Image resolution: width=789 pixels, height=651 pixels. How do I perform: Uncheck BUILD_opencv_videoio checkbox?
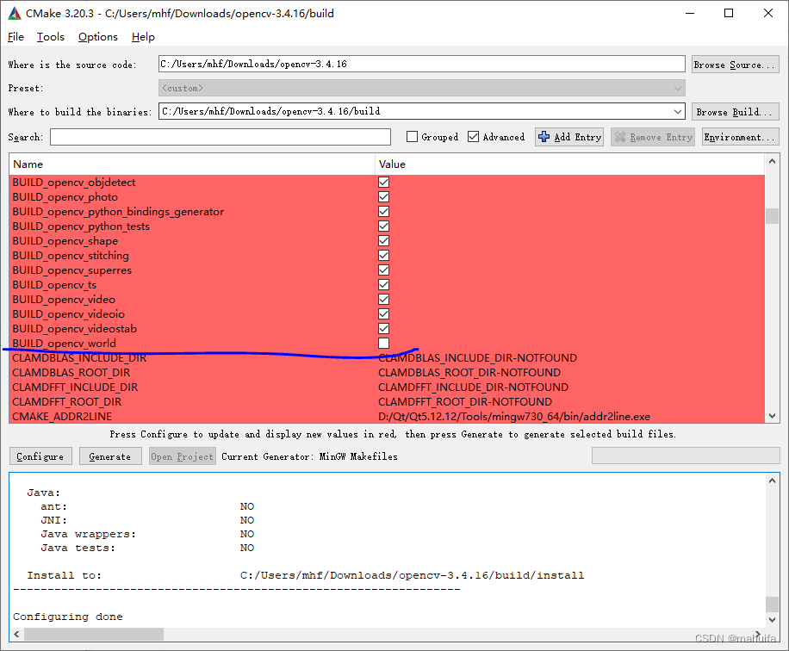pos(383,313)
